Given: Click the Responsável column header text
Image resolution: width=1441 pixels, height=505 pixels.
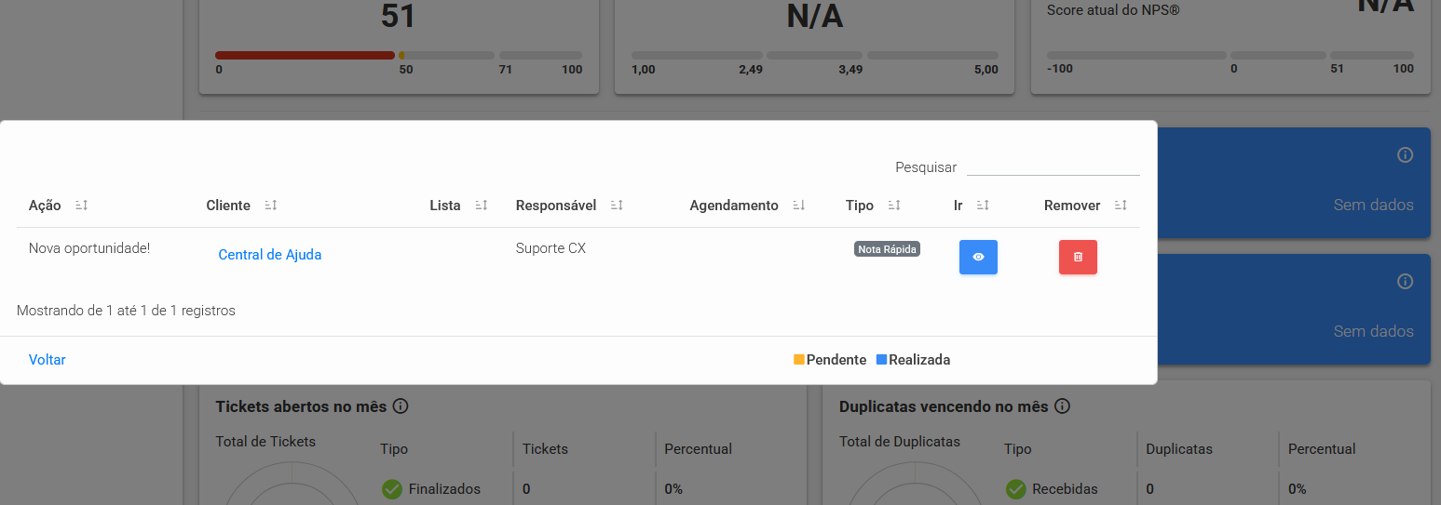Looking at the screenshot, I should (x=556, y=206).
